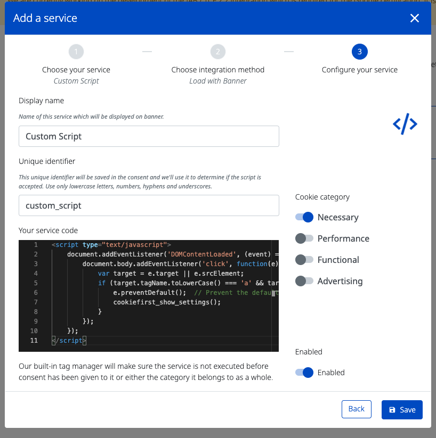Enable the Advertising cookie category
This screenshot has width=436, height=438.
304,280
